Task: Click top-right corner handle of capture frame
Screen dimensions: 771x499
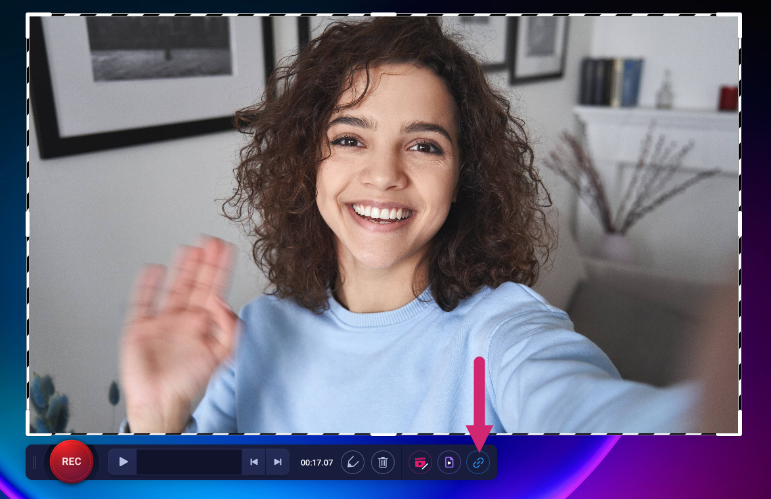Action: (740, 15)
